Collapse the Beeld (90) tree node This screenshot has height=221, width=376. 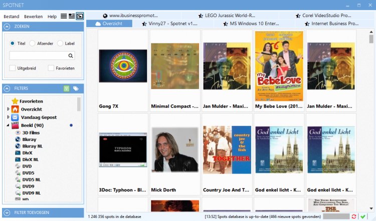pos(8,125)
